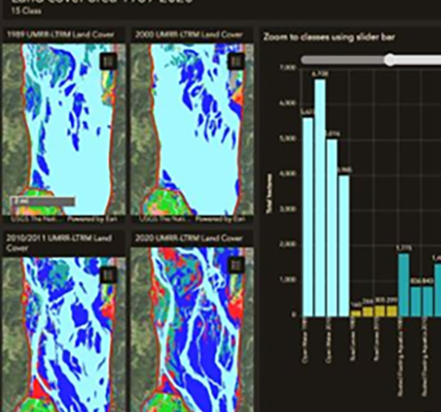Click the class zoom slider handle
Viewport: 441px width, 412px height.
click(390, 60)
